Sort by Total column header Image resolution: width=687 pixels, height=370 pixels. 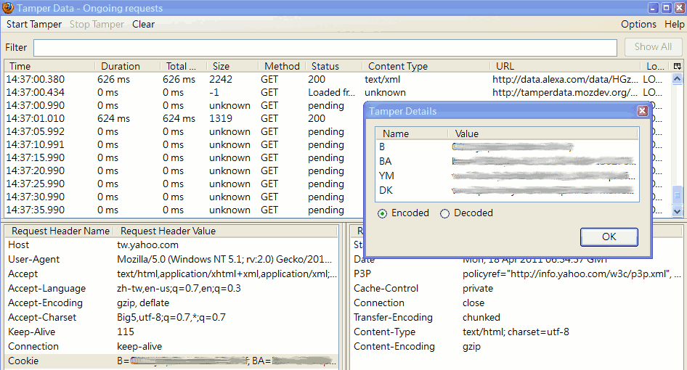coord(183,66)
